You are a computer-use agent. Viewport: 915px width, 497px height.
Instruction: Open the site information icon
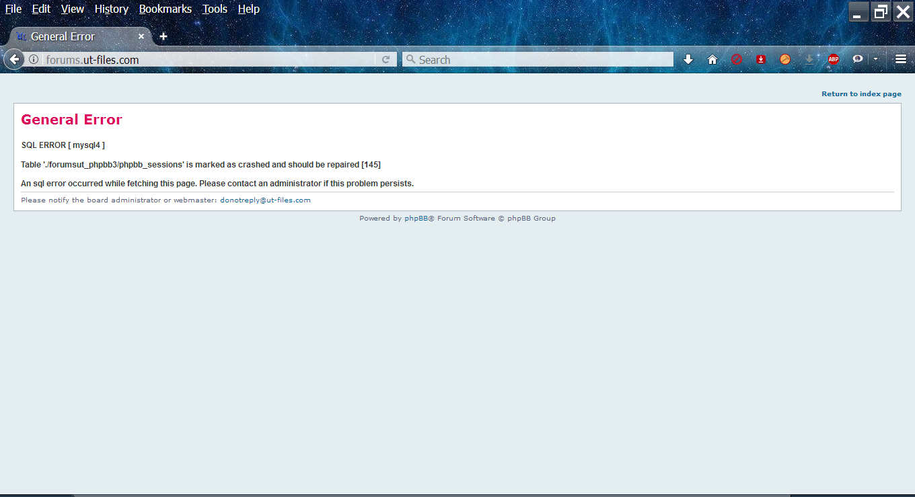[34, 60]
